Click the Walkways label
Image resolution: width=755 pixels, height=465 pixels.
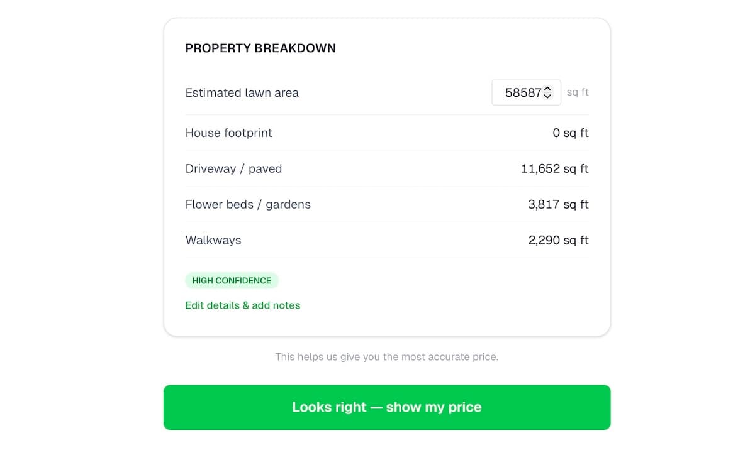point(213,241)
